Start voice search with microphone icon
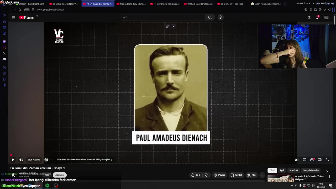Screen dimensions: 336x189 [x=220, y=17]
